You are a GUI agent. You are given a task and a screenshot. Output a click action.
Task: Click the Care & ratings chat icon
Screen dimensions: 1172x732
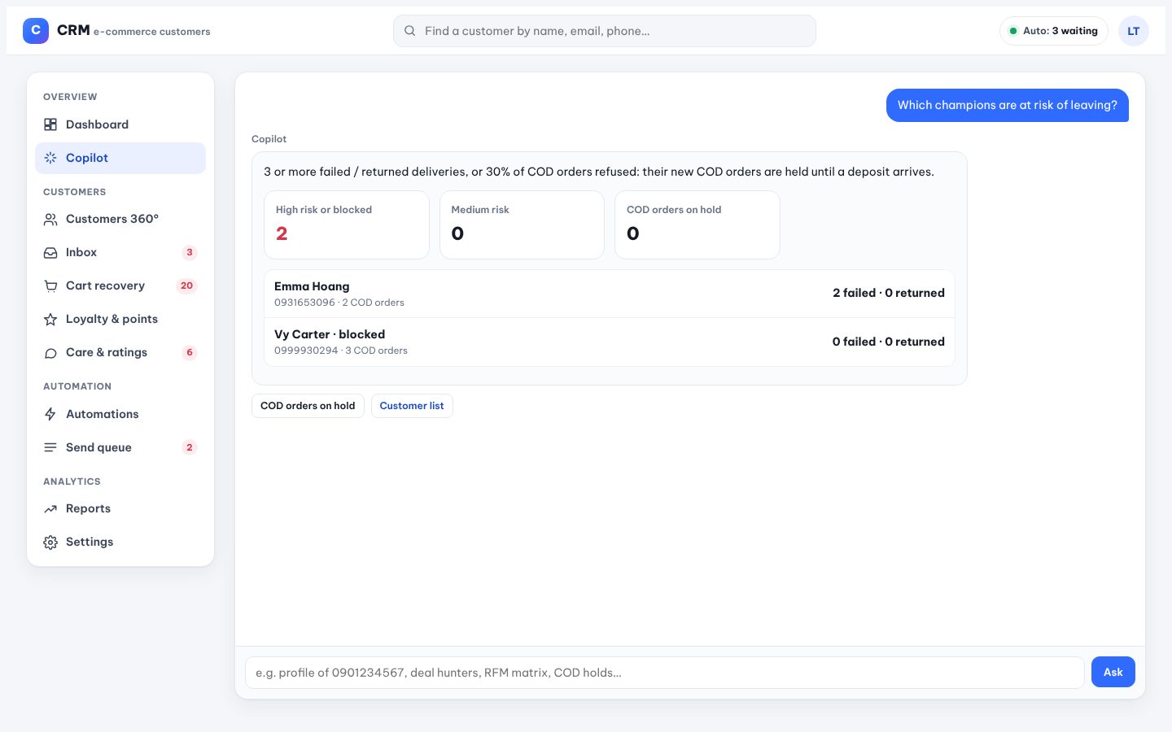pyautogui.click(x=50, y=352)
